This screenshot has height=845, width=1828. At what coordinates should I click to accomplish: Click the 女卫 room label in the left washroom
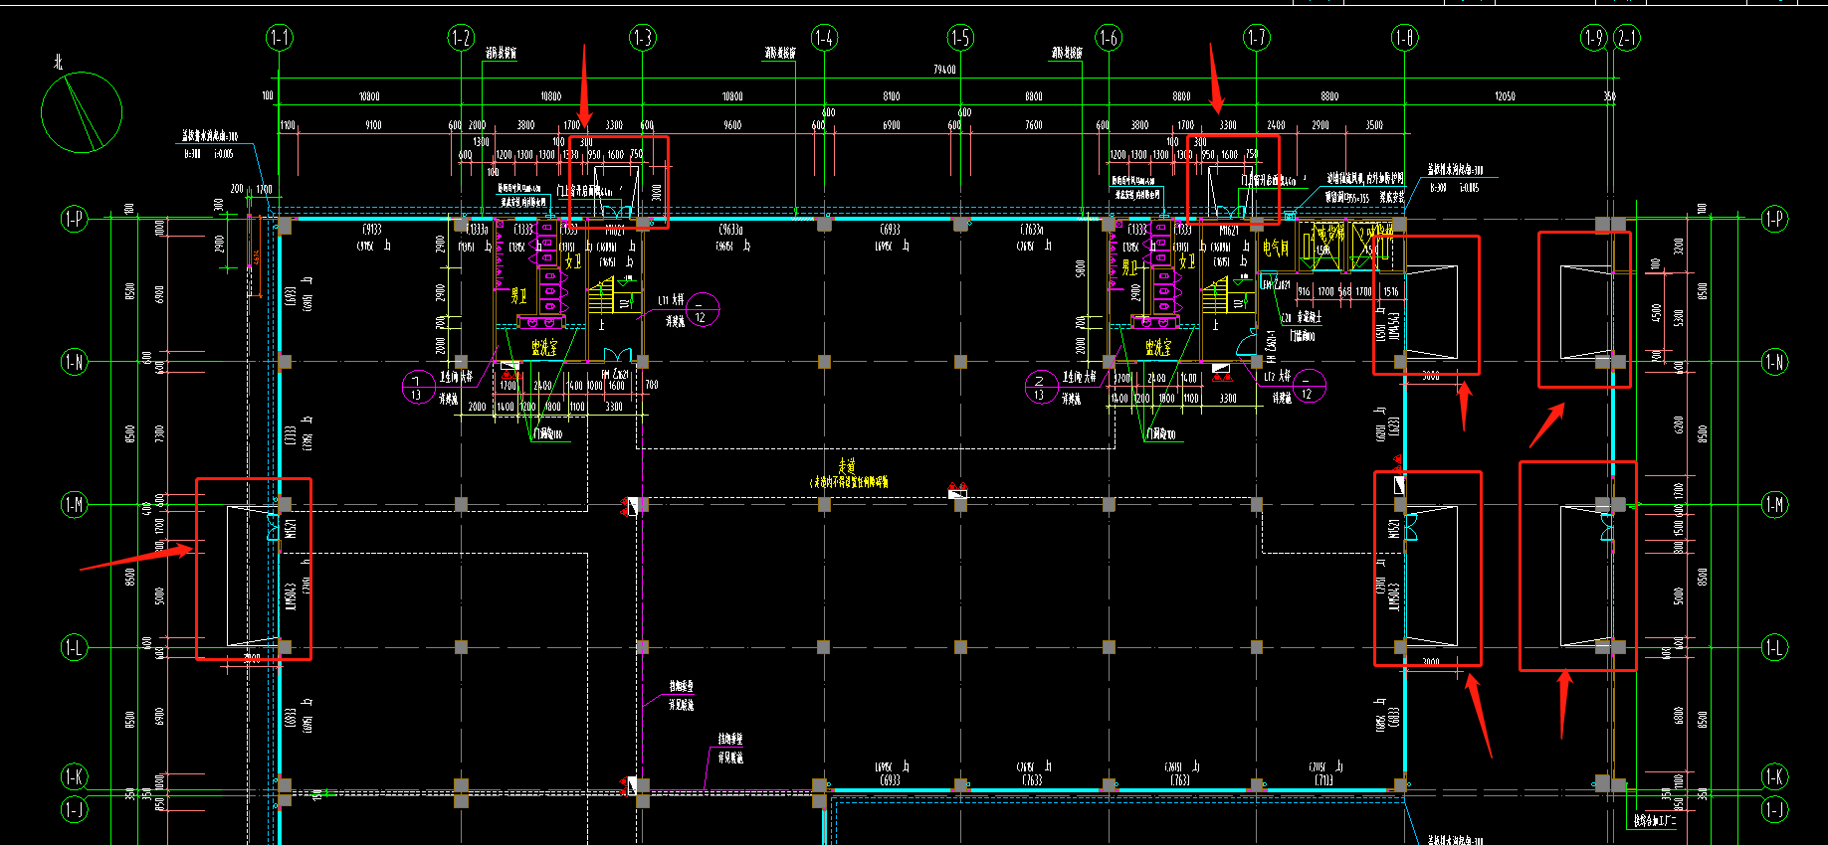(573, 261)
